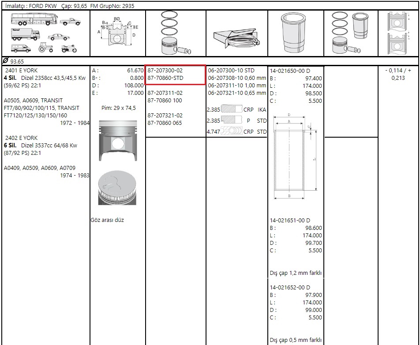420x345 pixels.
Task: Click the tractor icon
Action: 46,47
